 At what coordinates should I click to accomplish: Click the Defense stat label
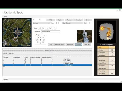(103, 58)
